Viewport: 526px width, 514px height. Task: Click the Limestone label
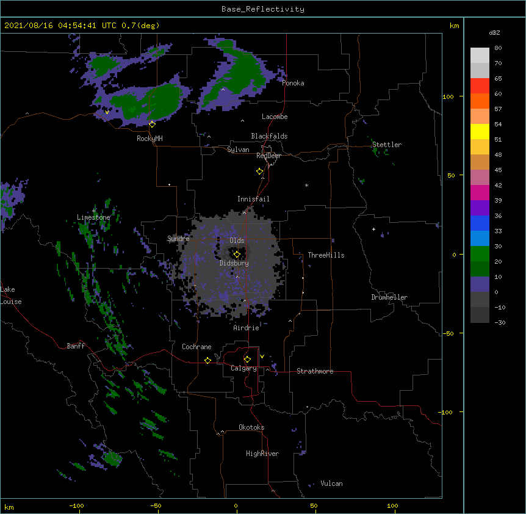tap(93, 217)
